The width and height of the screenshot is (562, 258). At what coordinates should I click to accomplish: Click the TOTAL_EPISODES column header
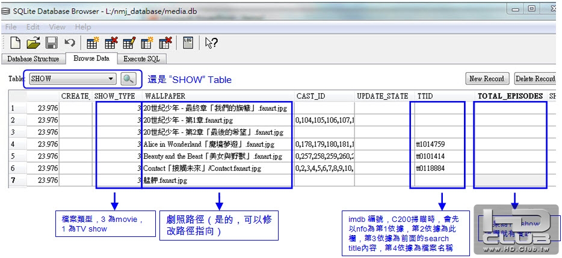pyautogui.click(x=511, y=96)
